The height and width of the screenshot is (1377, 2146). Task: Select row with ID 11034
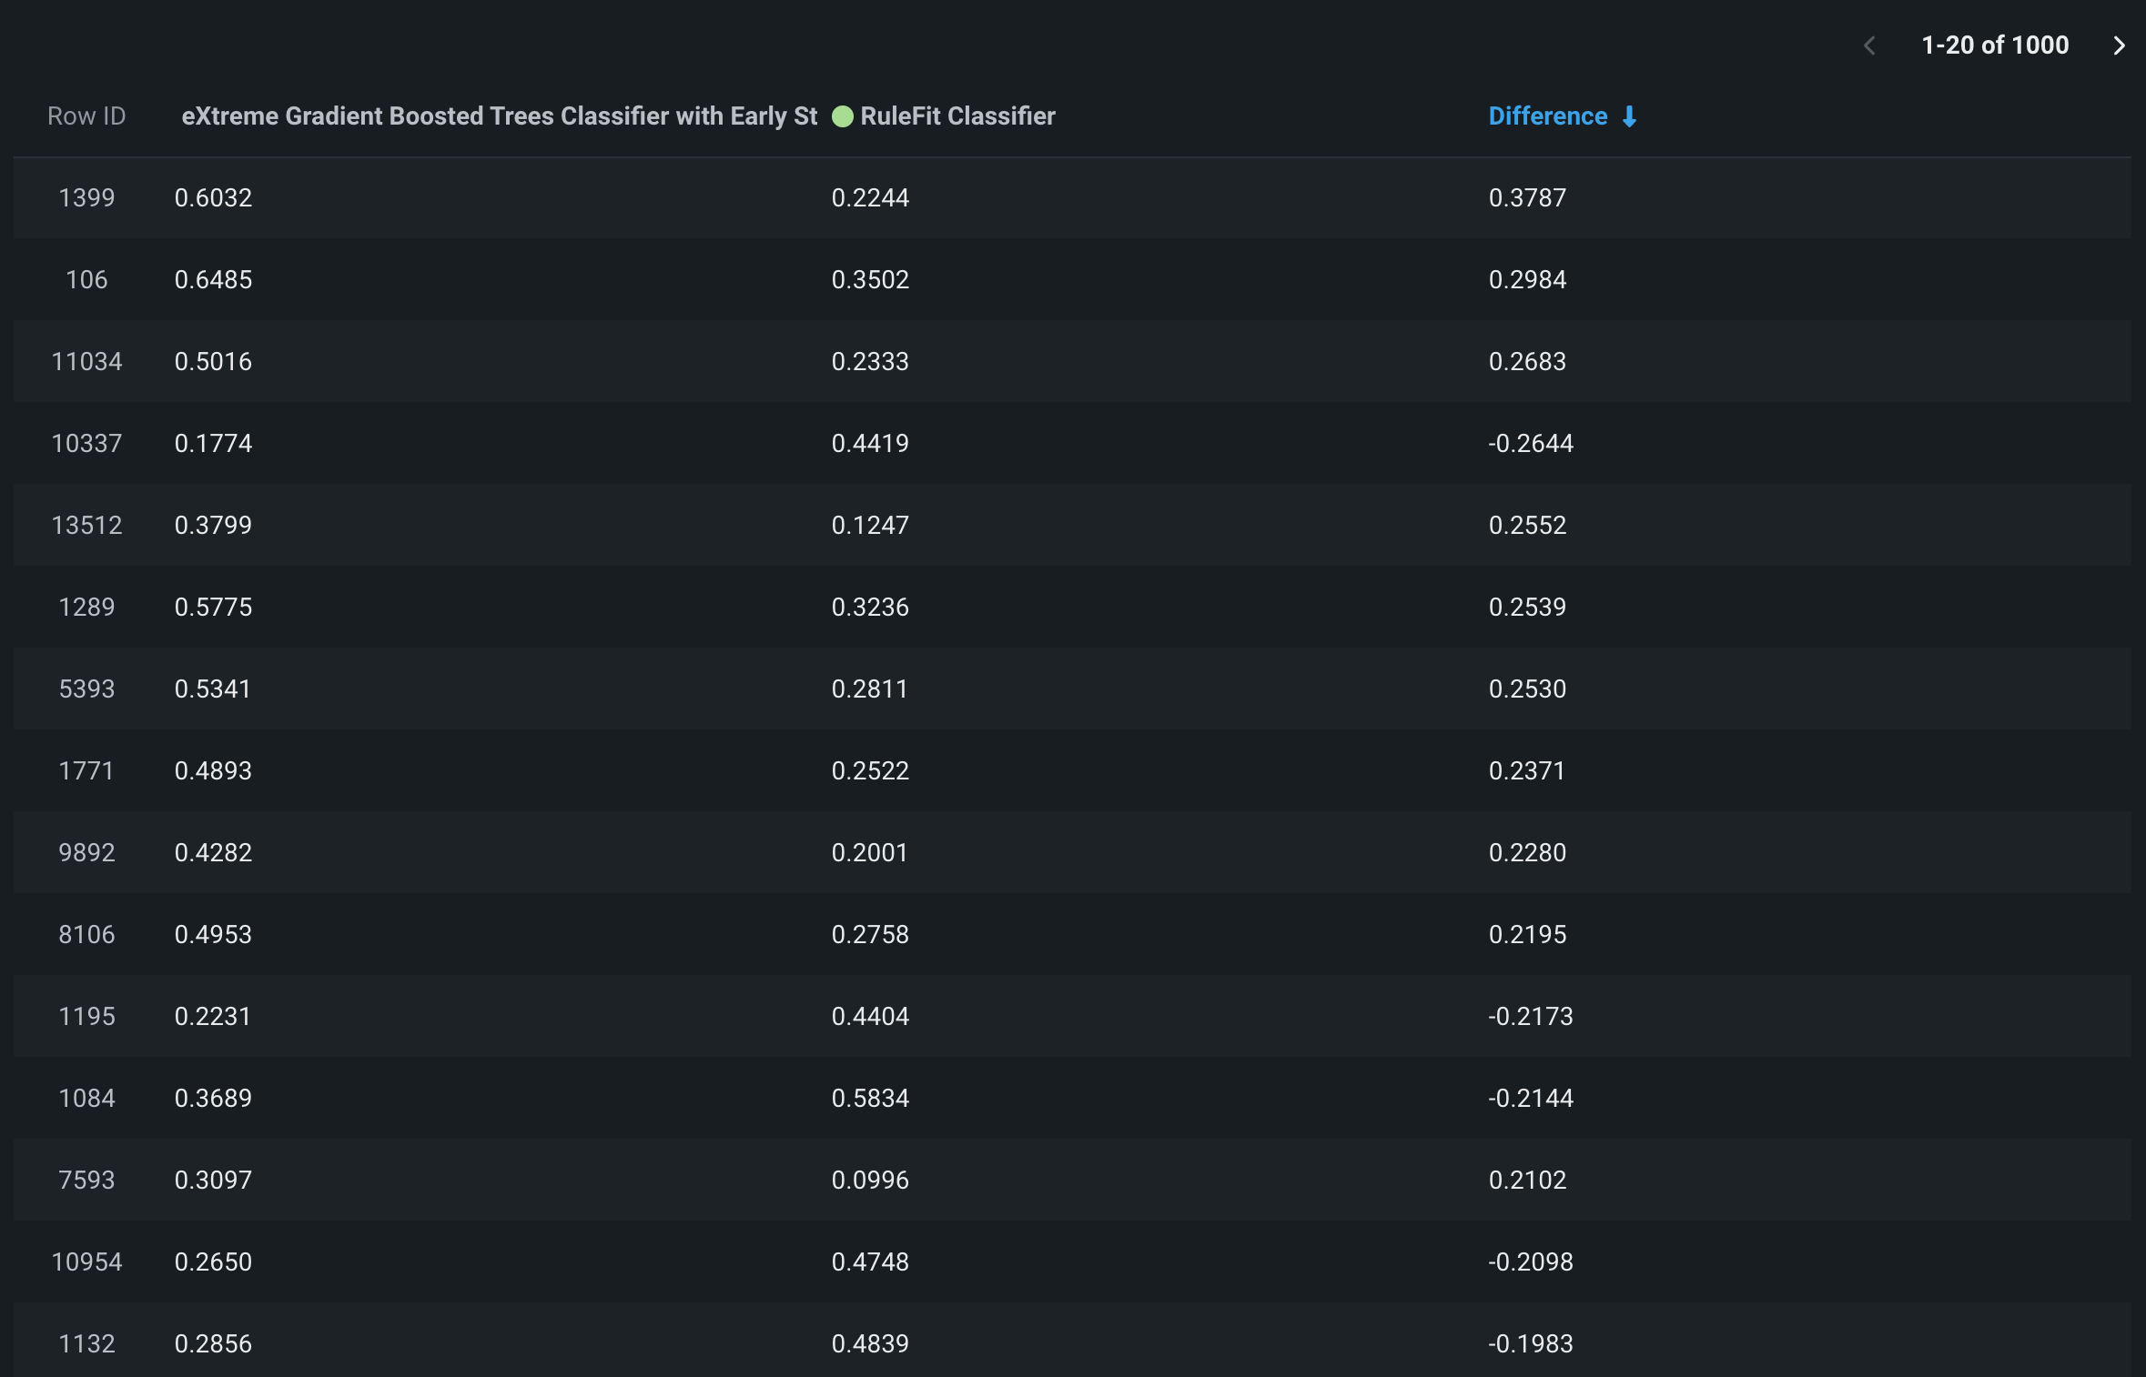click(x=86, y=361)
